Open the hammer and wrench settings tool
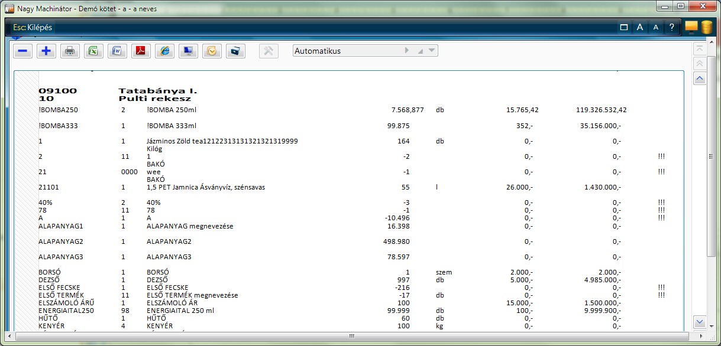This screenshot has width=721, height=346. [269, 51]
